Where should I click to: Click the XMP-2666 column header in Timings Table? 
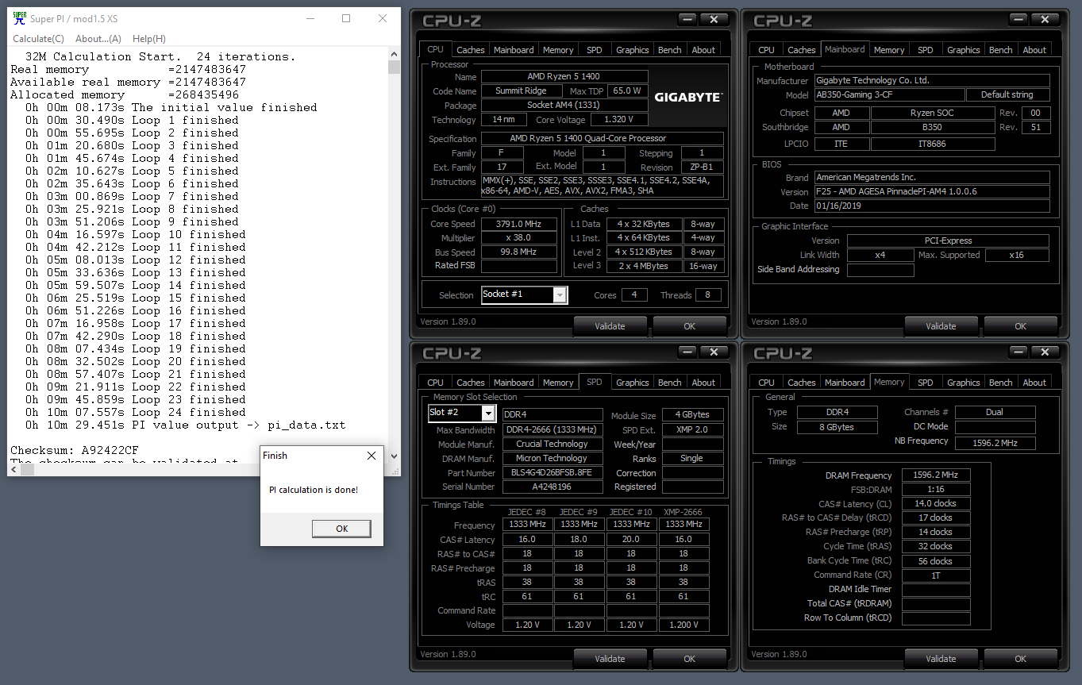[x=683, y=512]
